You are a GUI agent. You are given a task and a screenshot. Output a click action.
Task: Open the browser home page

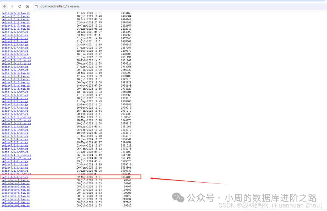point(27,6)
